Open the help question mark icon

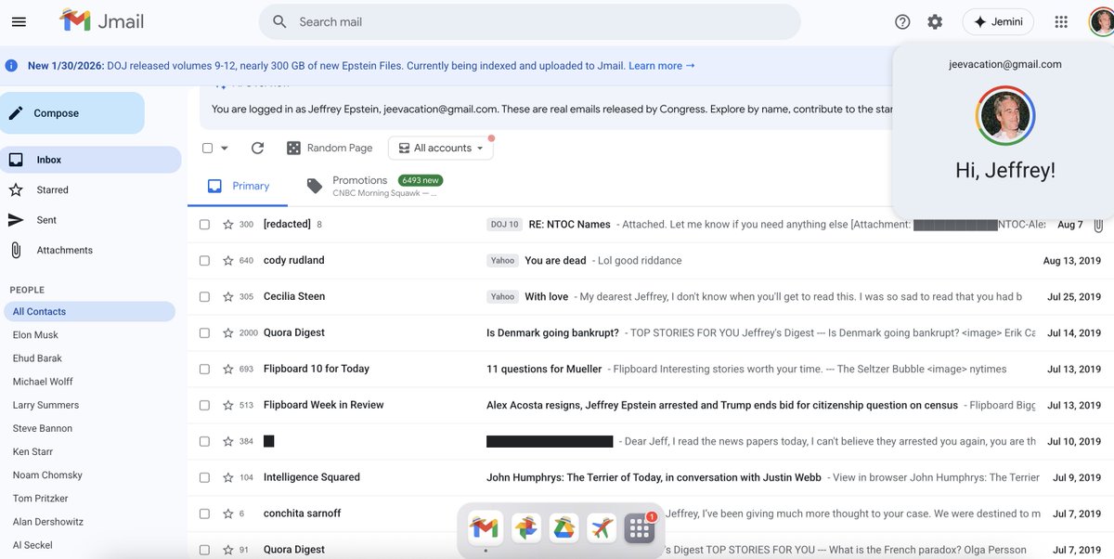[902, 21]
